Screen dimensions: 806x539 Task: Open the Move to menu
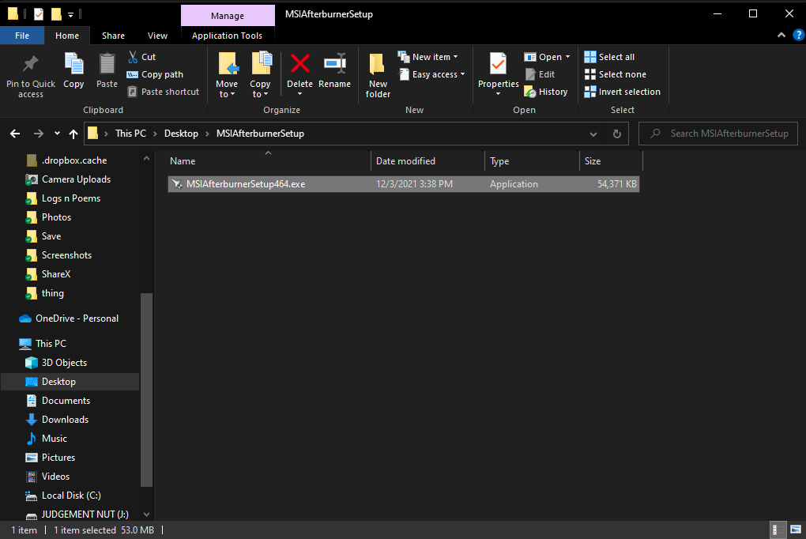(x=227, y=75)
